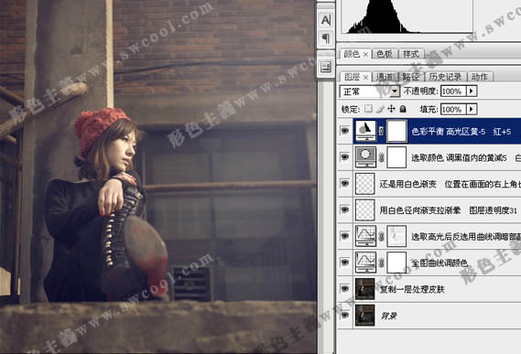Click the panel dock icon below Paragraph

326,67
